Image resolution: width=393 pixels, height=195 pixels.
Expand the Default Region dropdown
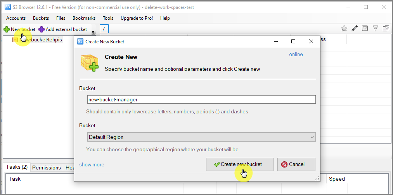click(201, 137)
